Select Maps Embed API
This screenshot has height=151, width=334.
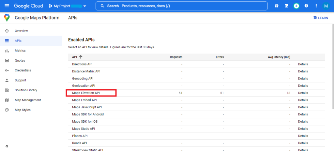[84, 100]
